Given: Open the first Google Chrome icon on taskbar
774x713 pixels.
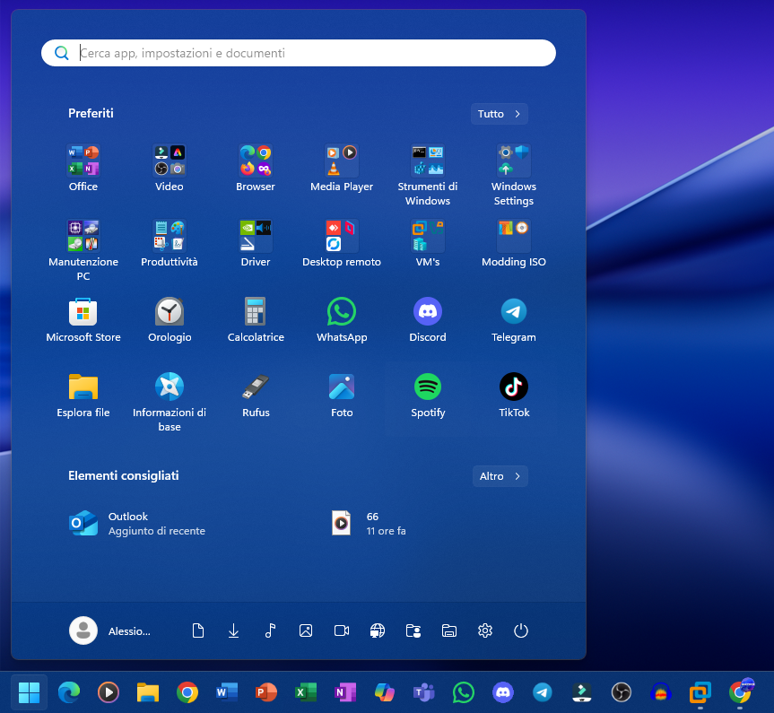Looking at the screenshot, I should (x=187, y=692).
